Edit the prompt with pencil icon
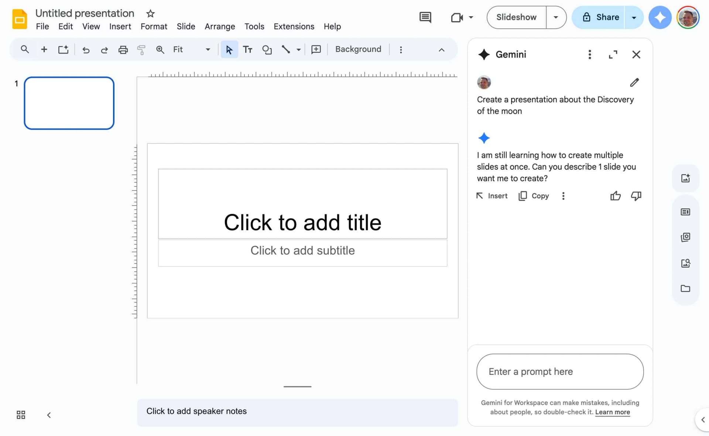The height and width of the screenshot is (436, 709). click(634, 83)
